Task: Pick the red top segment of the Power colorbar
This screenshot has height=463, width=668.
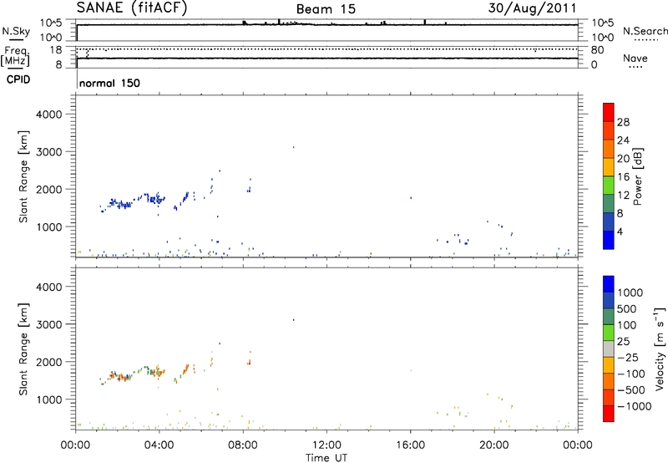Action: pos(609,112)
